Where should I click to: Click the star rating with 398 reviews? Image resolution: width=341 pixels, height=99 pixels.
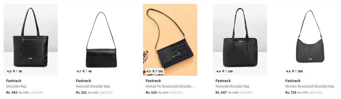click(x=295, y=71)
